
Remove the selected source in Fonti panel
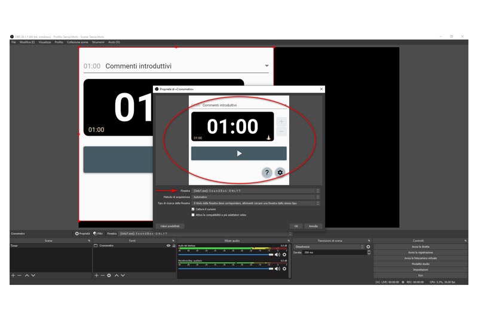tap(103, 275)
